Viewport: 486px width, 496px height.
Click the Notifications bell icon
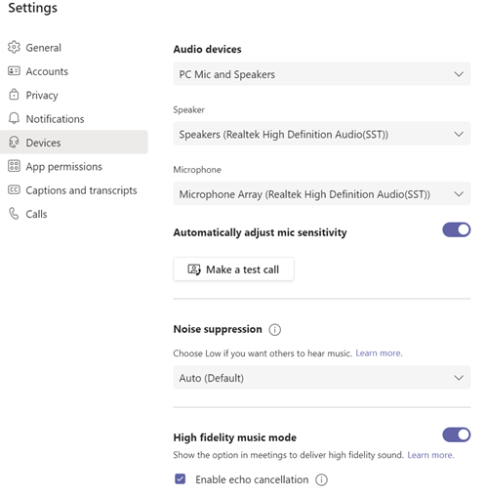(x=14, y=118)
